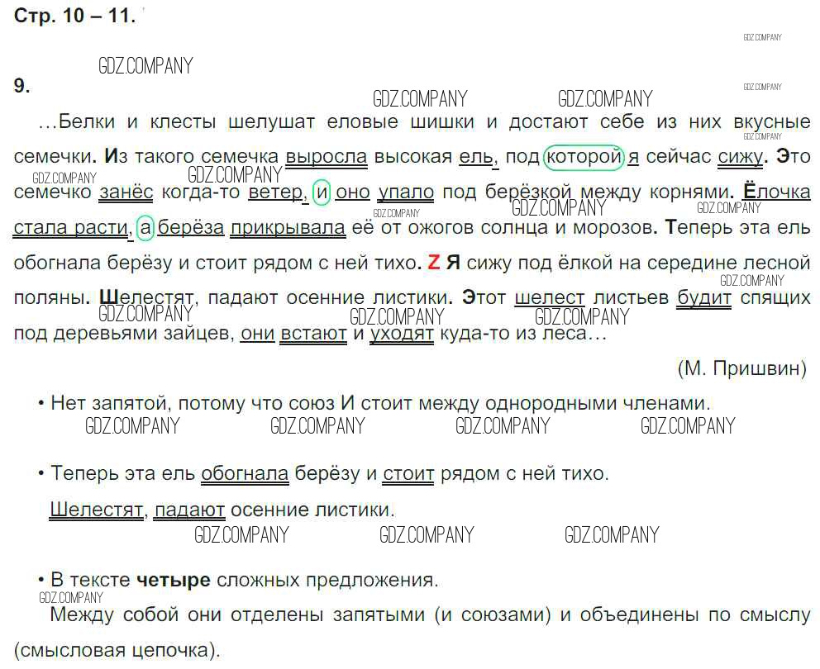Click the underlined word 'будит'
This screenshot has height=669, width=820.
[704, 298]
